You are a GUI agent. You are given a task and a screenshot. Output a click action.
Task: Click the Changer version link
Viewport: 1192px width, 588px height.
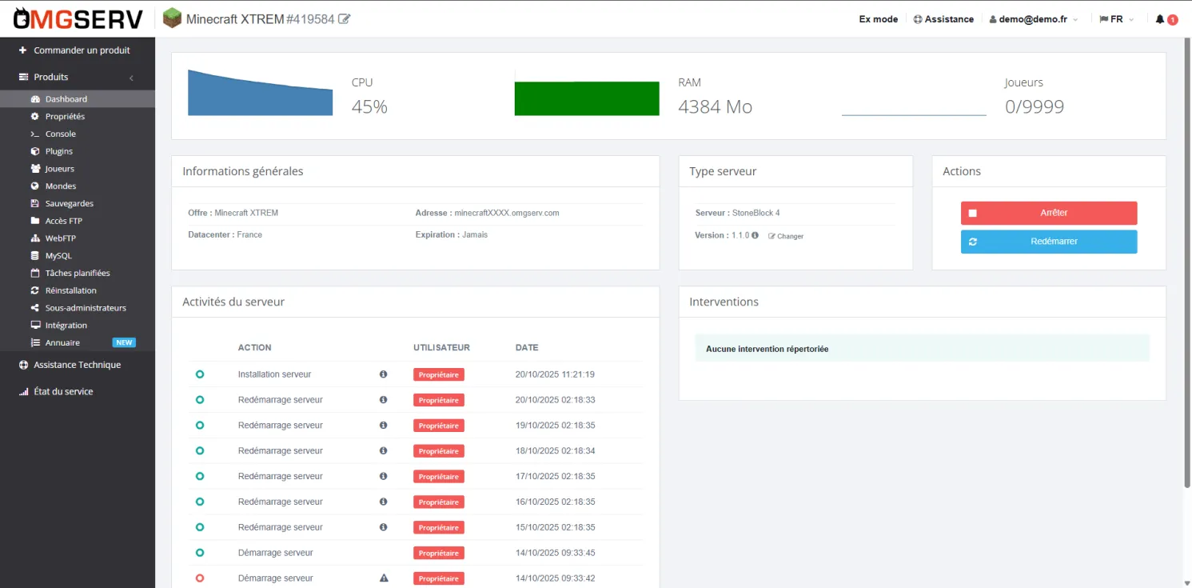[x=787, y=237]
